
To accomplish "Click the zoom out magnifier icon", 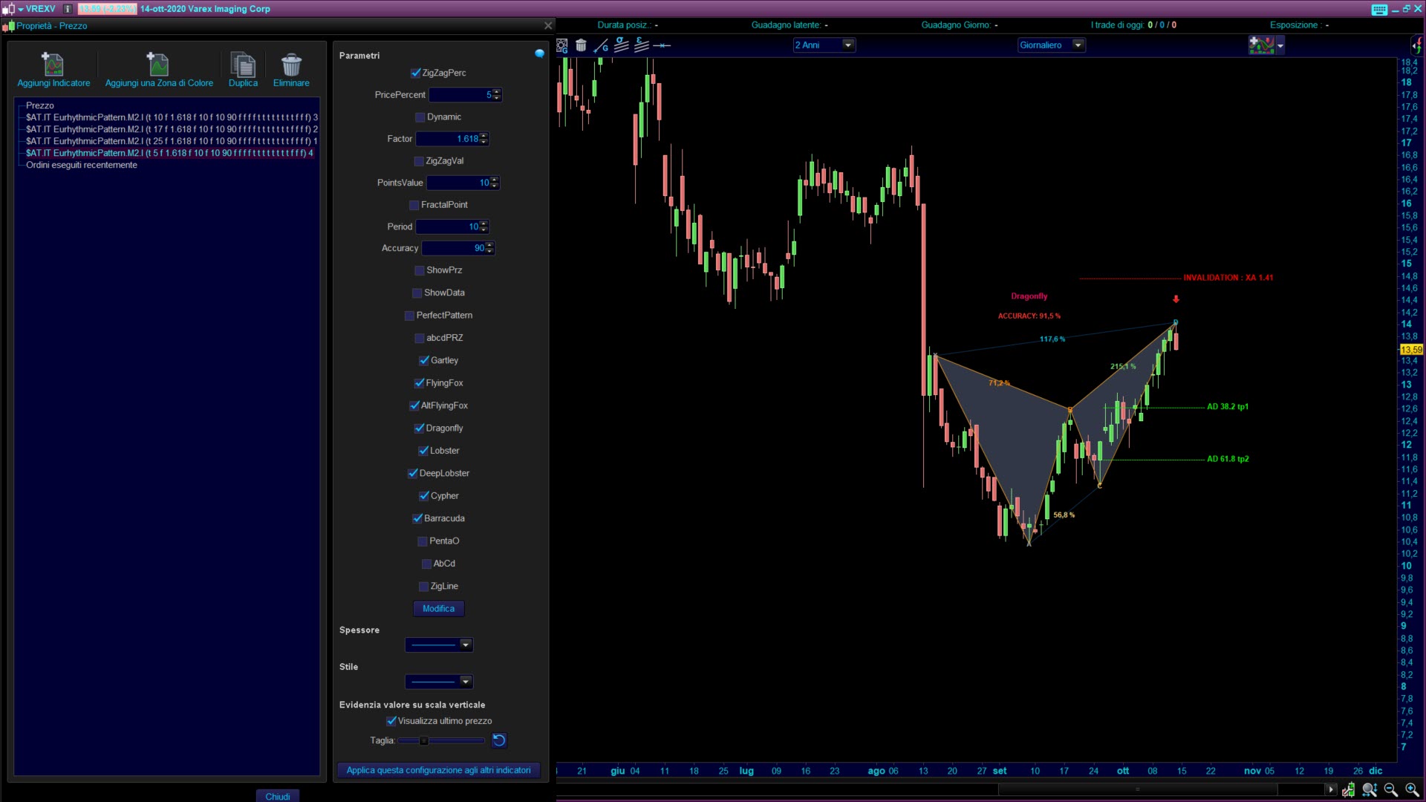I will (1390, 790).
